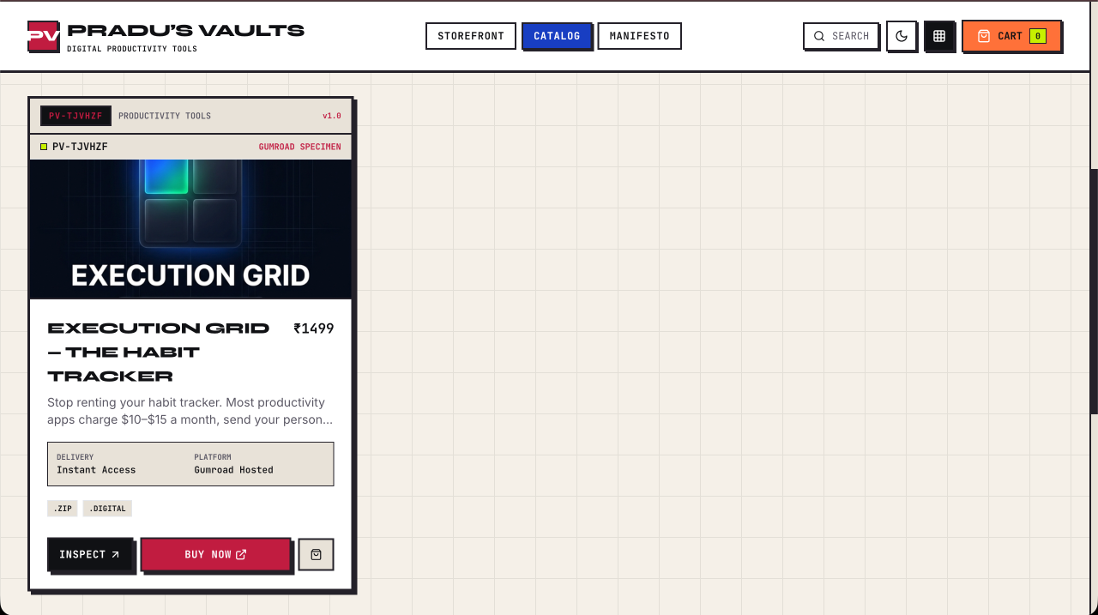
Task: Click the product description text
Action: click(x=190, y=411)
